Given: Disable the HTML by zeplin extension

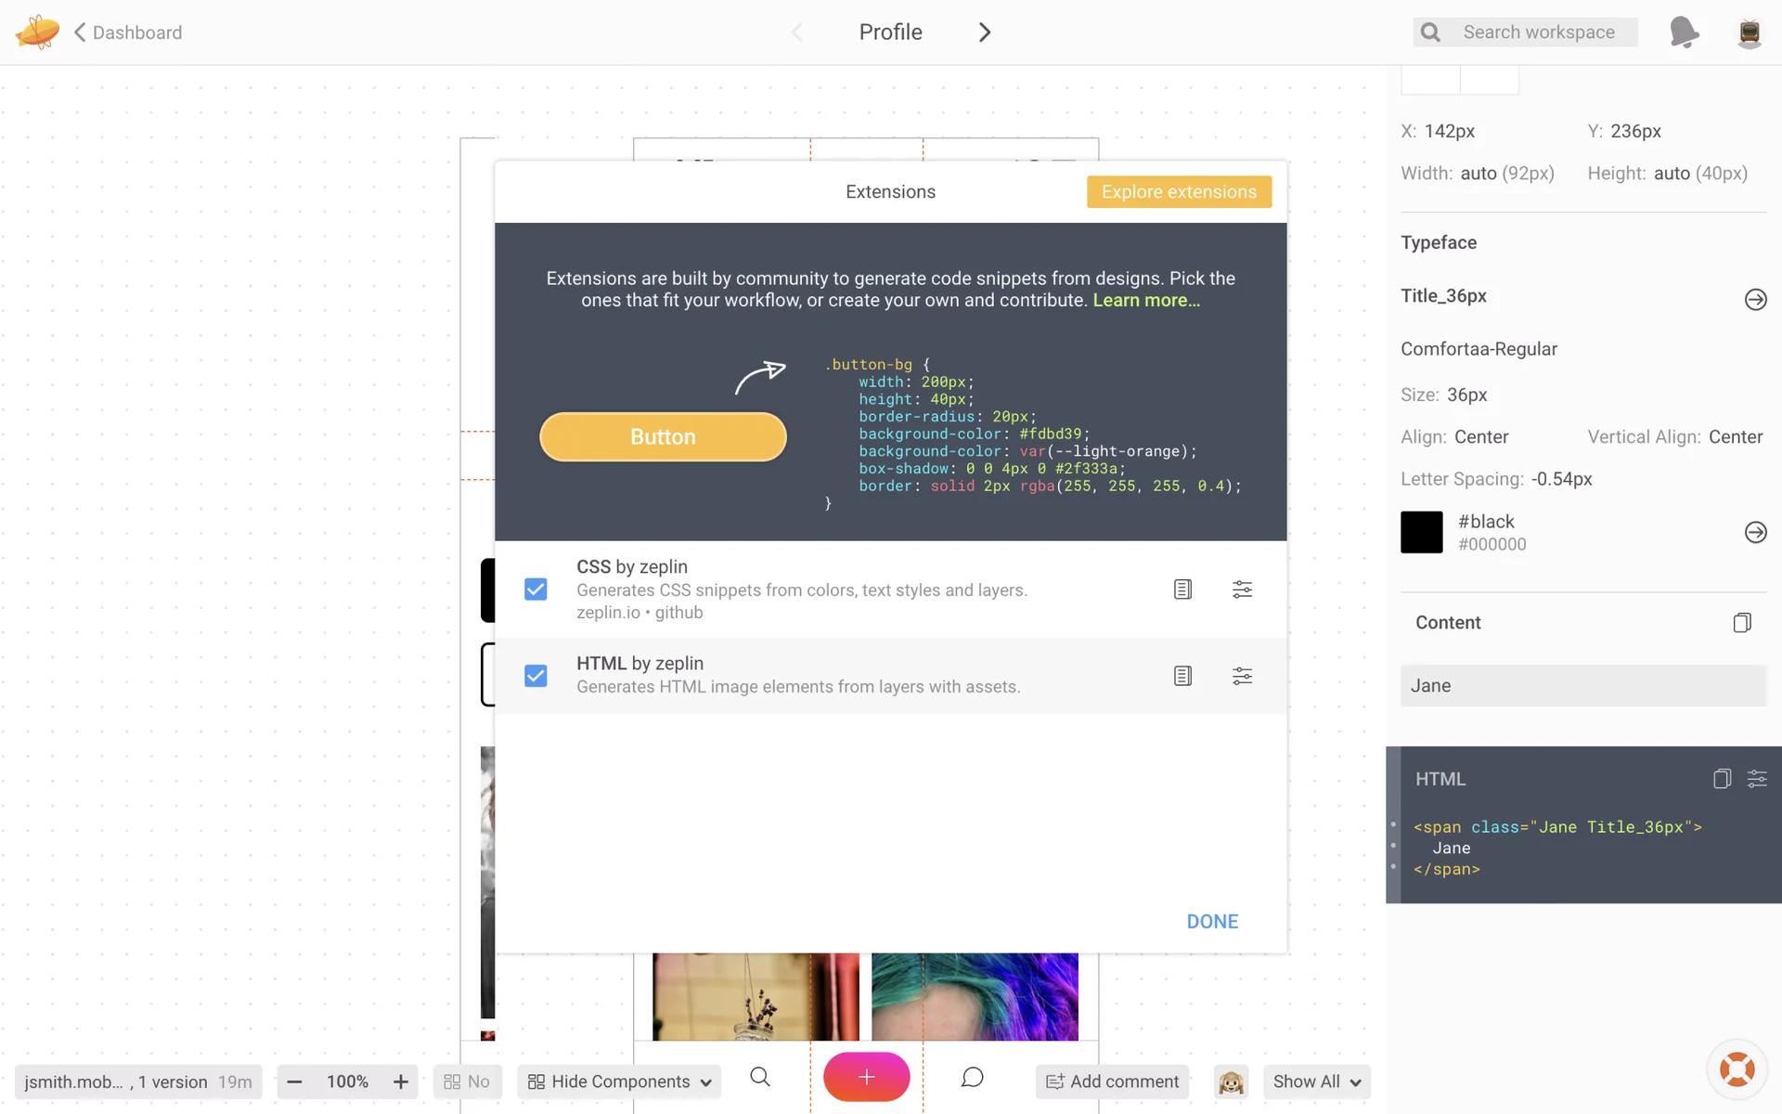Looking at the screenshot, I should click(536, 676).
